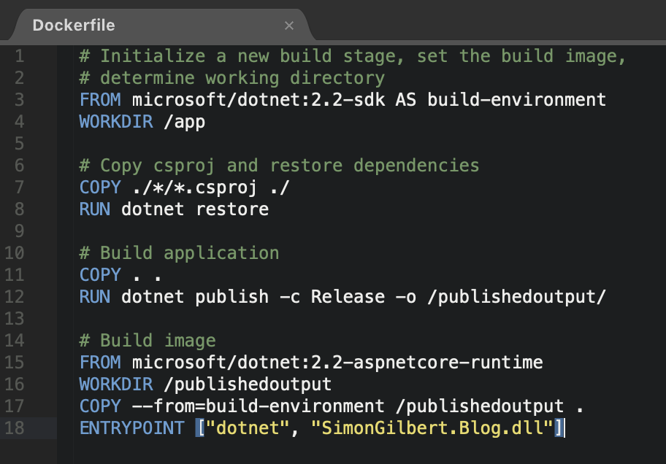The height and width of the screenshot is (464, 666).
Task: Close the Dockerfile tab
Action: pyautogui.click(x=289, y=26)
